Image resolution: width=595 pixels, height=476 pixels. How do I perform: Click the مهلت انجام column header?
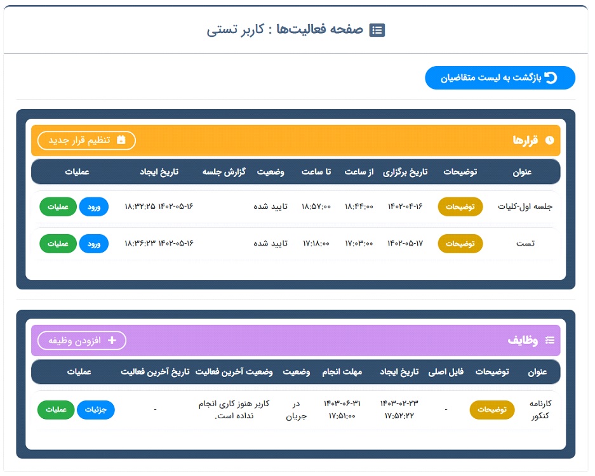click(342, 372)
